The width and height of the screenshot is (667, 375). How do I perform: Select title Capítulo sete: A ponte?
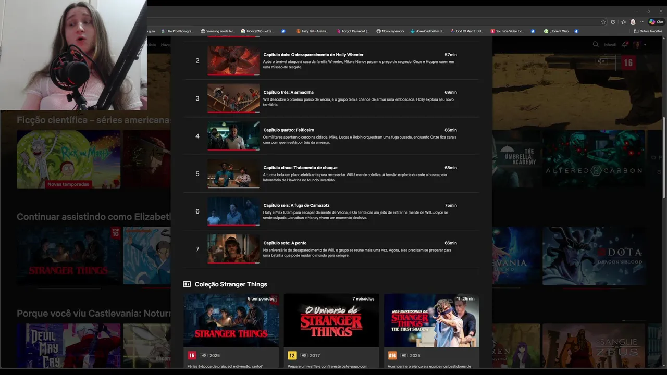(285, 243)
